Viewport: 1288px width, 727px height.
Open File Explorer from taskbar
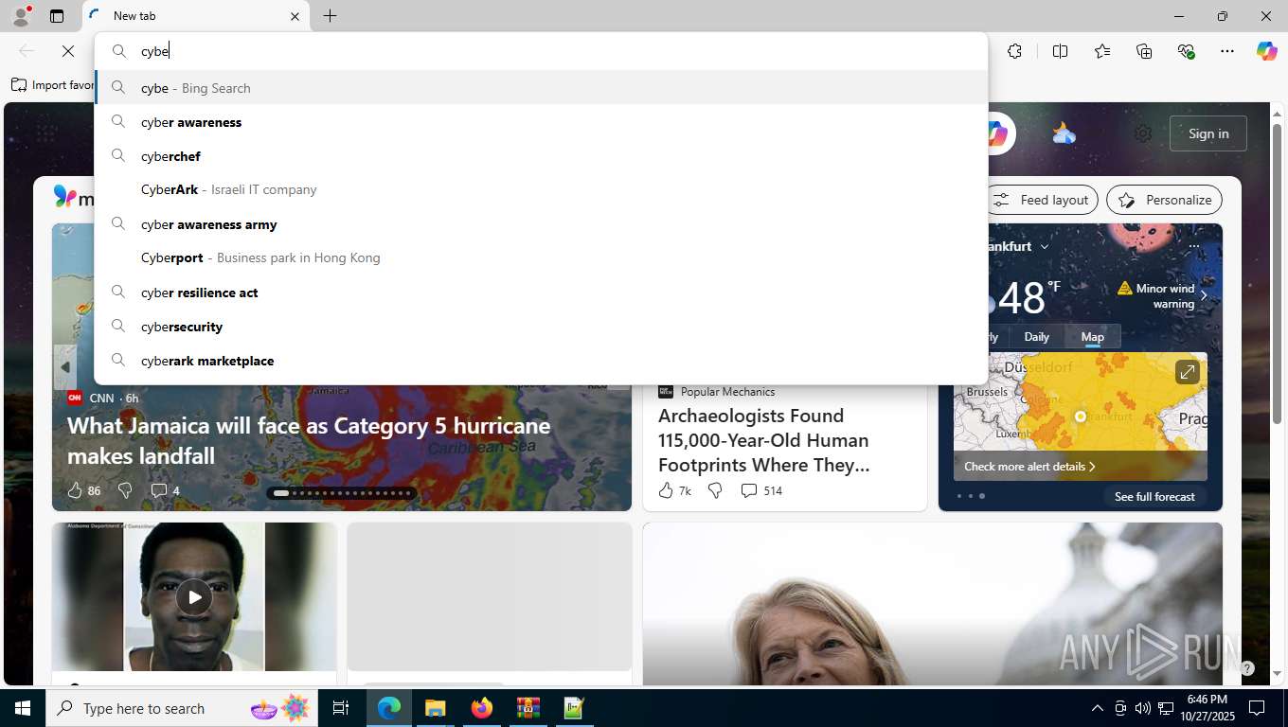pyautogui.click(x=435, y=708)
